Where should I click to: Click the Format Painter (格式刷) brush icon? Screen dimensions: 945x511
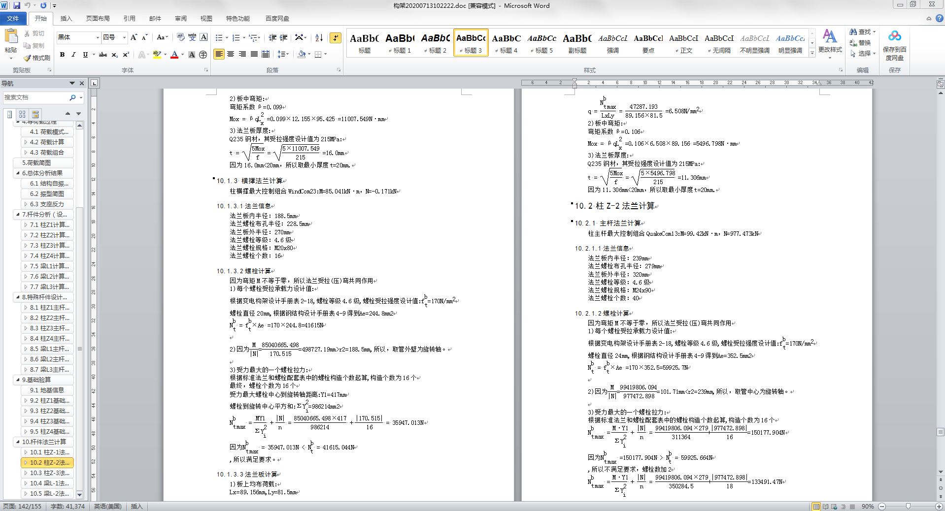28,58
